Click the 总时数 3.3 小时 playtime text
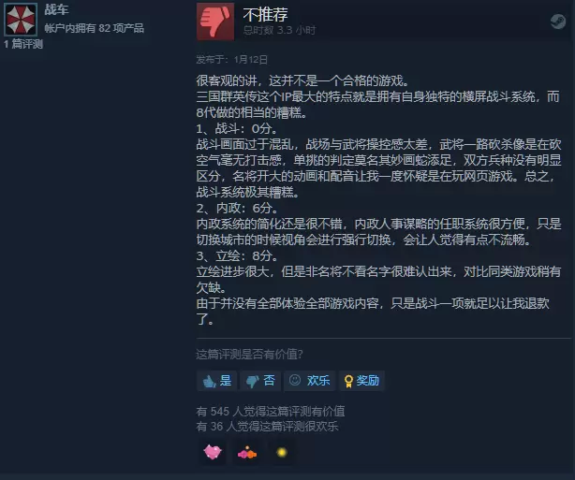 click(x=279, y=30)
